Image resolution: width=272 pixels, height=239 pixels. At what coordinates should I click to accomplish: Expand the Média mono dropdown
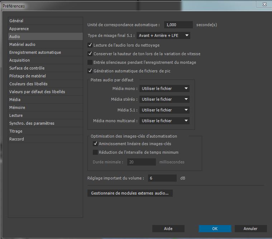[x=164, y=89]
